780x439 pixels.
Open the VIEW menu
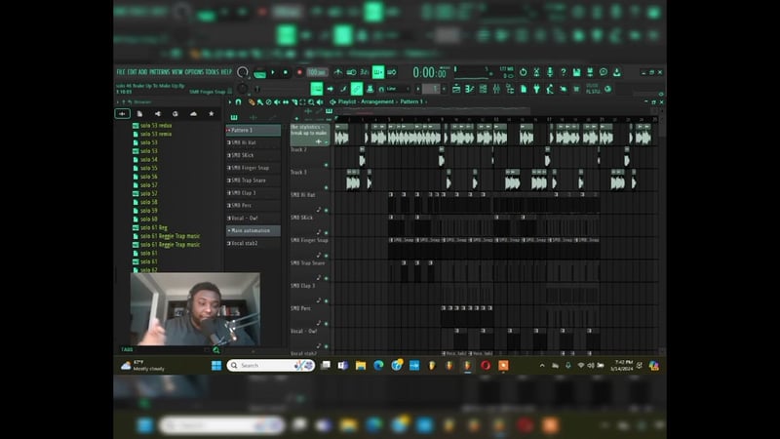pos(177,72)
